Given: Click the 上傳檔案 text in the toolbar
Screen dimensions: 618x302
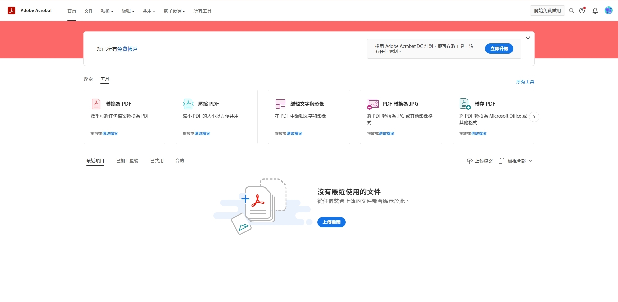Looking at the screenshot, I should click(484, 161).
